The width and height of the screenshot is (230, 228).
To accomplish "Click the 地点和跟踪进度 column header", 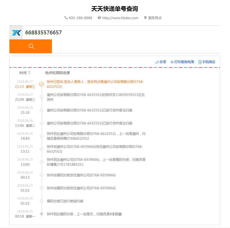I will tap(57, 73).
